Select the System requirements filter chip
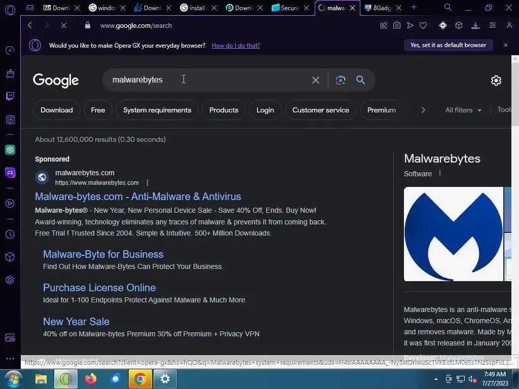The width and height of the screenshot is (519, 389). (157, 110)
